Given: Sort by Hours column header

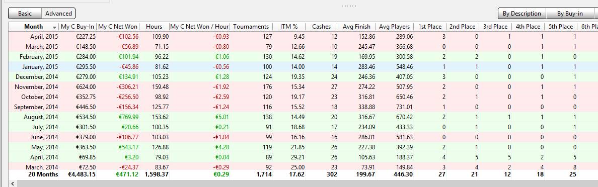Looking at the screenshot, I should point(154,27).
